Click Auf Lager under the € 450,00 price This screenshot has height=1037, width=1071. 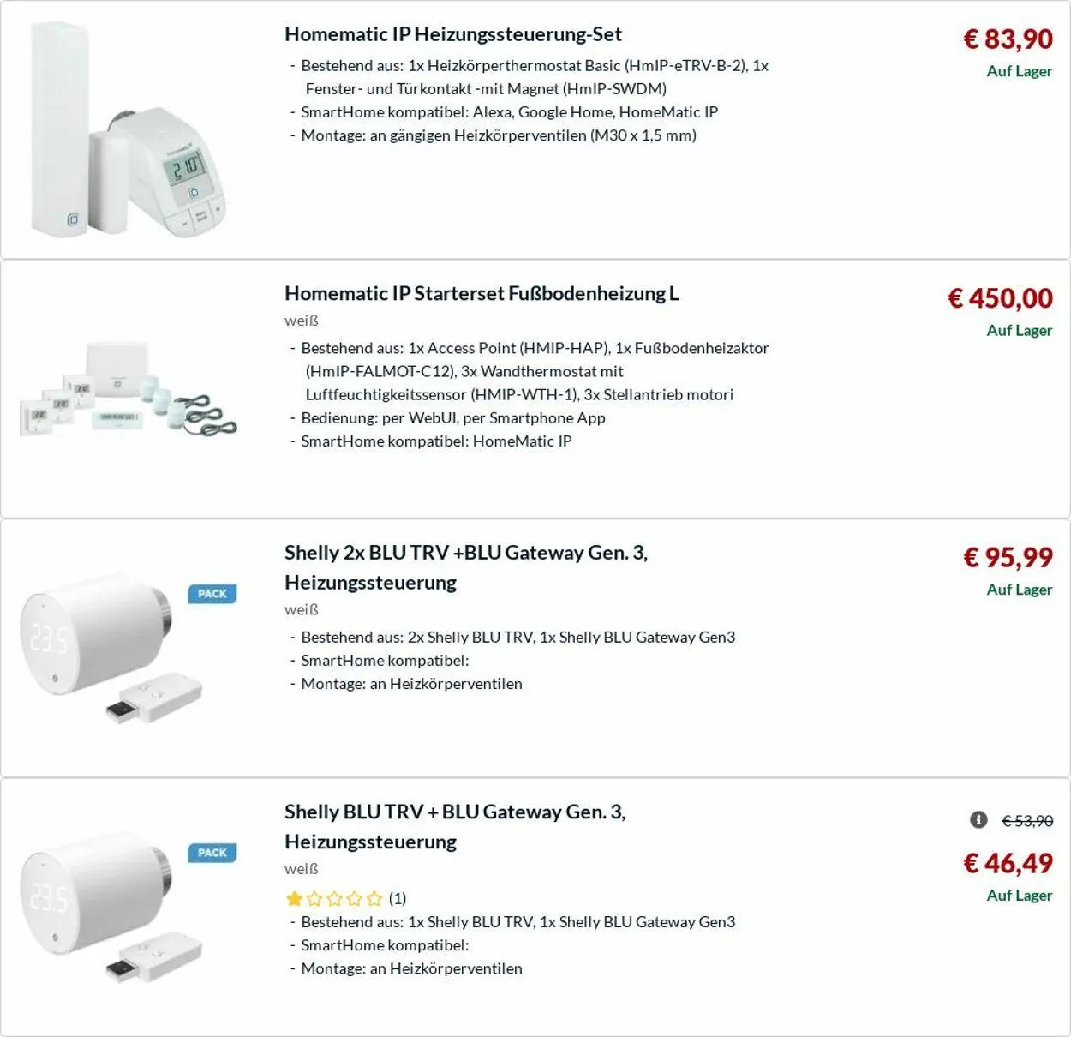point(1019,330)
